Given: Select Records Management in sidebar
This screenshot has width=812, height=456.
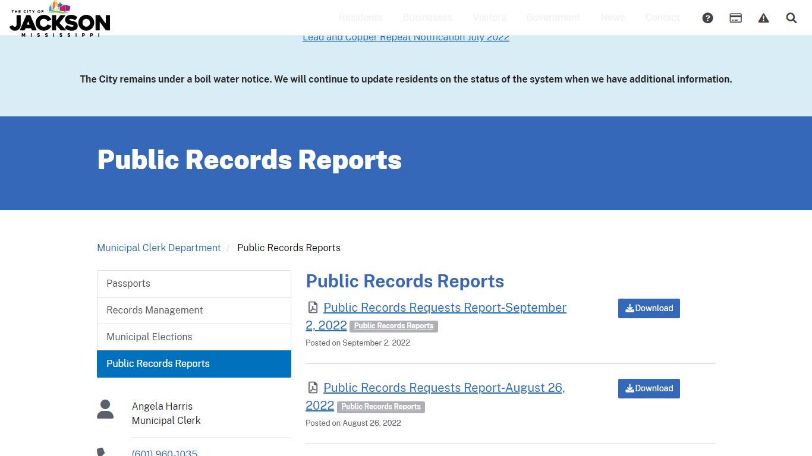Looking at the screenshot, I should (194, 311).
